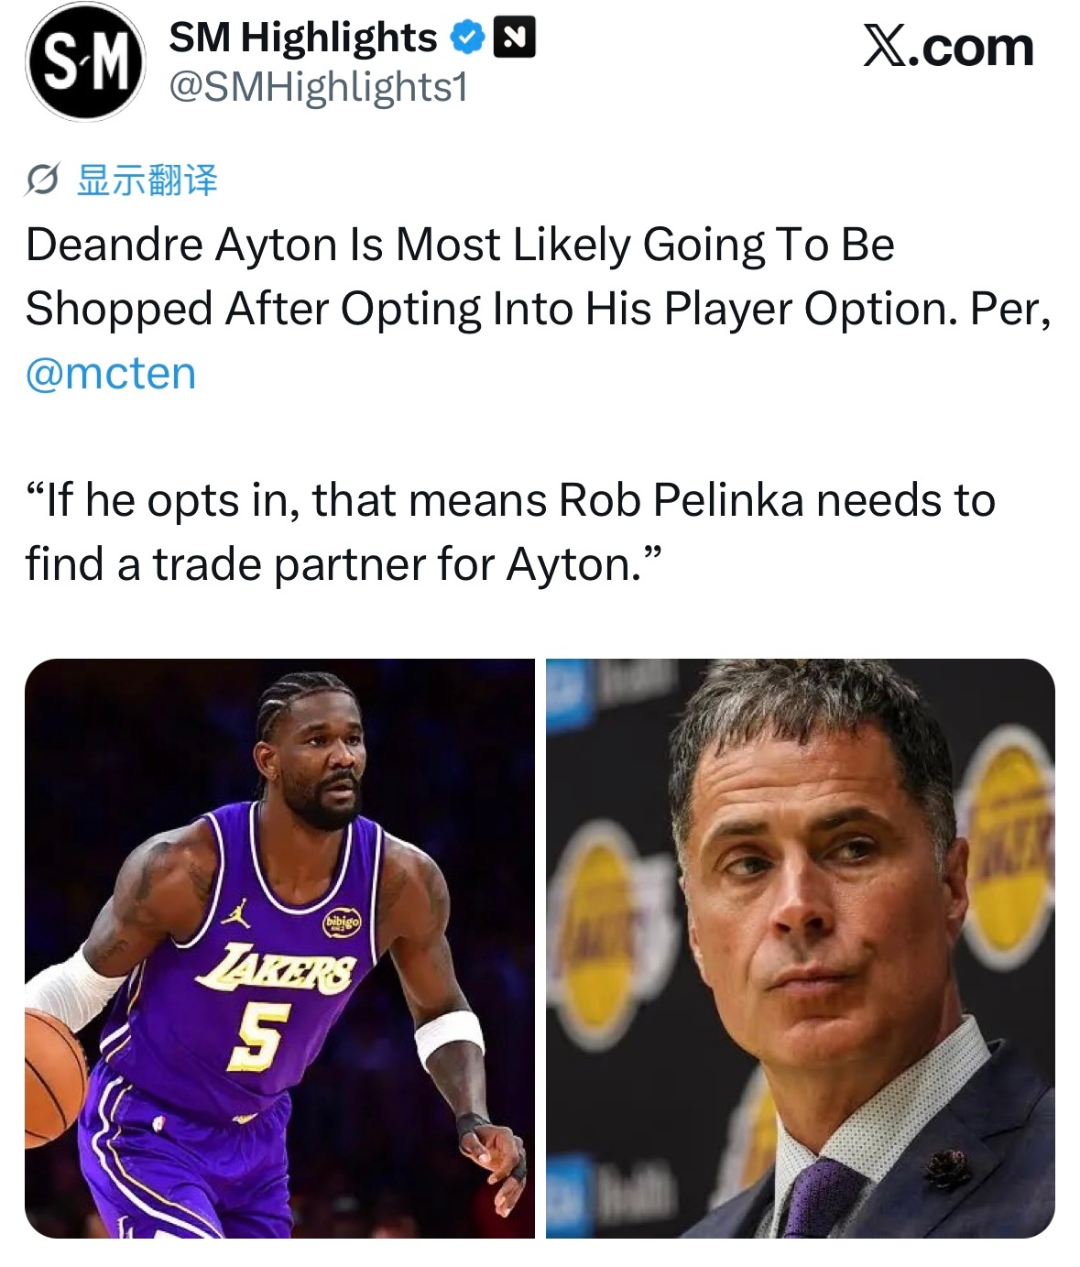The height and width of the screenshot is (1267, 1080).
Task: Open the @SMHighlights1 handle
Action: pos(319,88)
